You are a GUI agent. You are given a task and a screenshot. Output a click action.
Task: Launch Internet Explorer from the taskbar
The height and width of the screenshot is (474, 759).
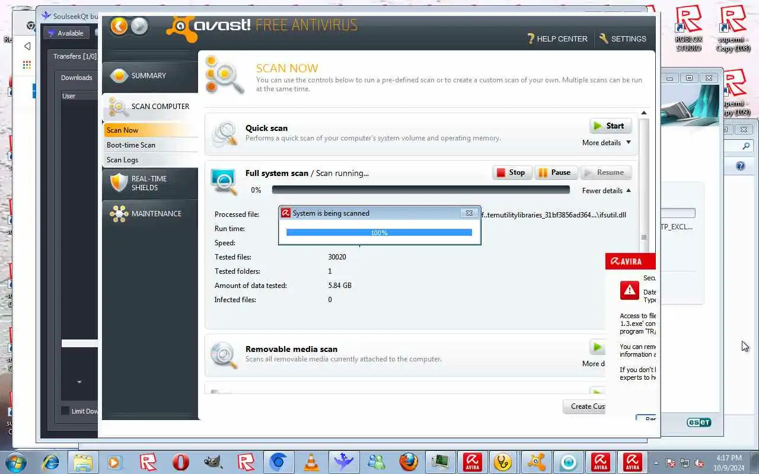click(51, 462)
